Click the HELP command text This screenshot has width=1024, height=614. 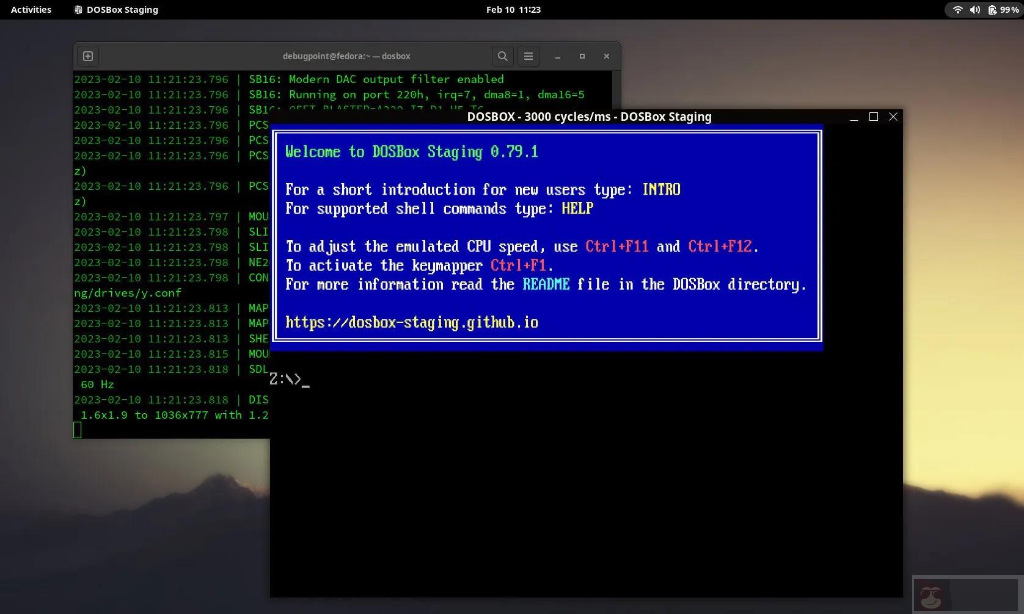click(x=577, y=209)
